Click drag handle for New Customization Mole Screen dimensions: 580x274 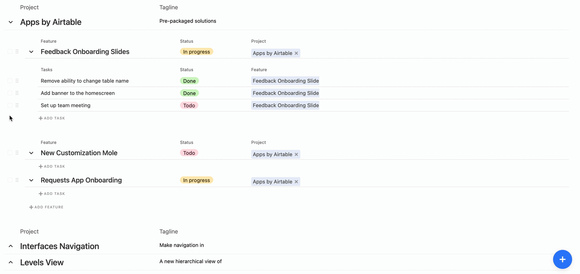17,153
